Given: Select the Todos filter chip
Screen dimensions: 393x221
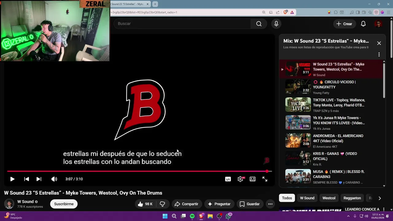Looking at the screenshot, I should point(287,198).
